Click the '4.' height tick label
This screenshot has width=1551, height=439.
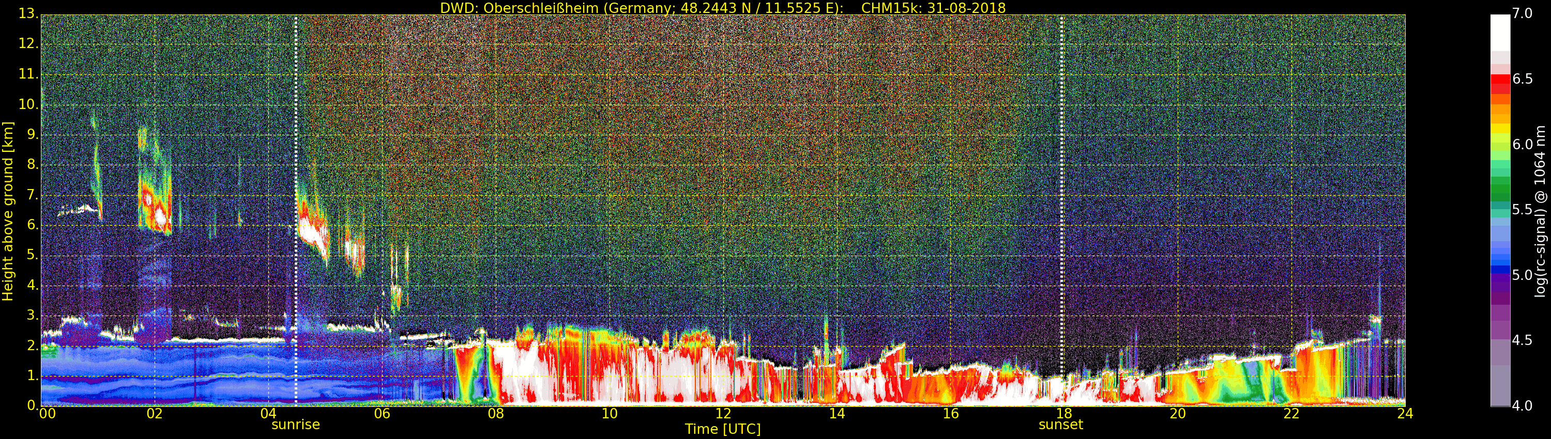coord(33,285)
